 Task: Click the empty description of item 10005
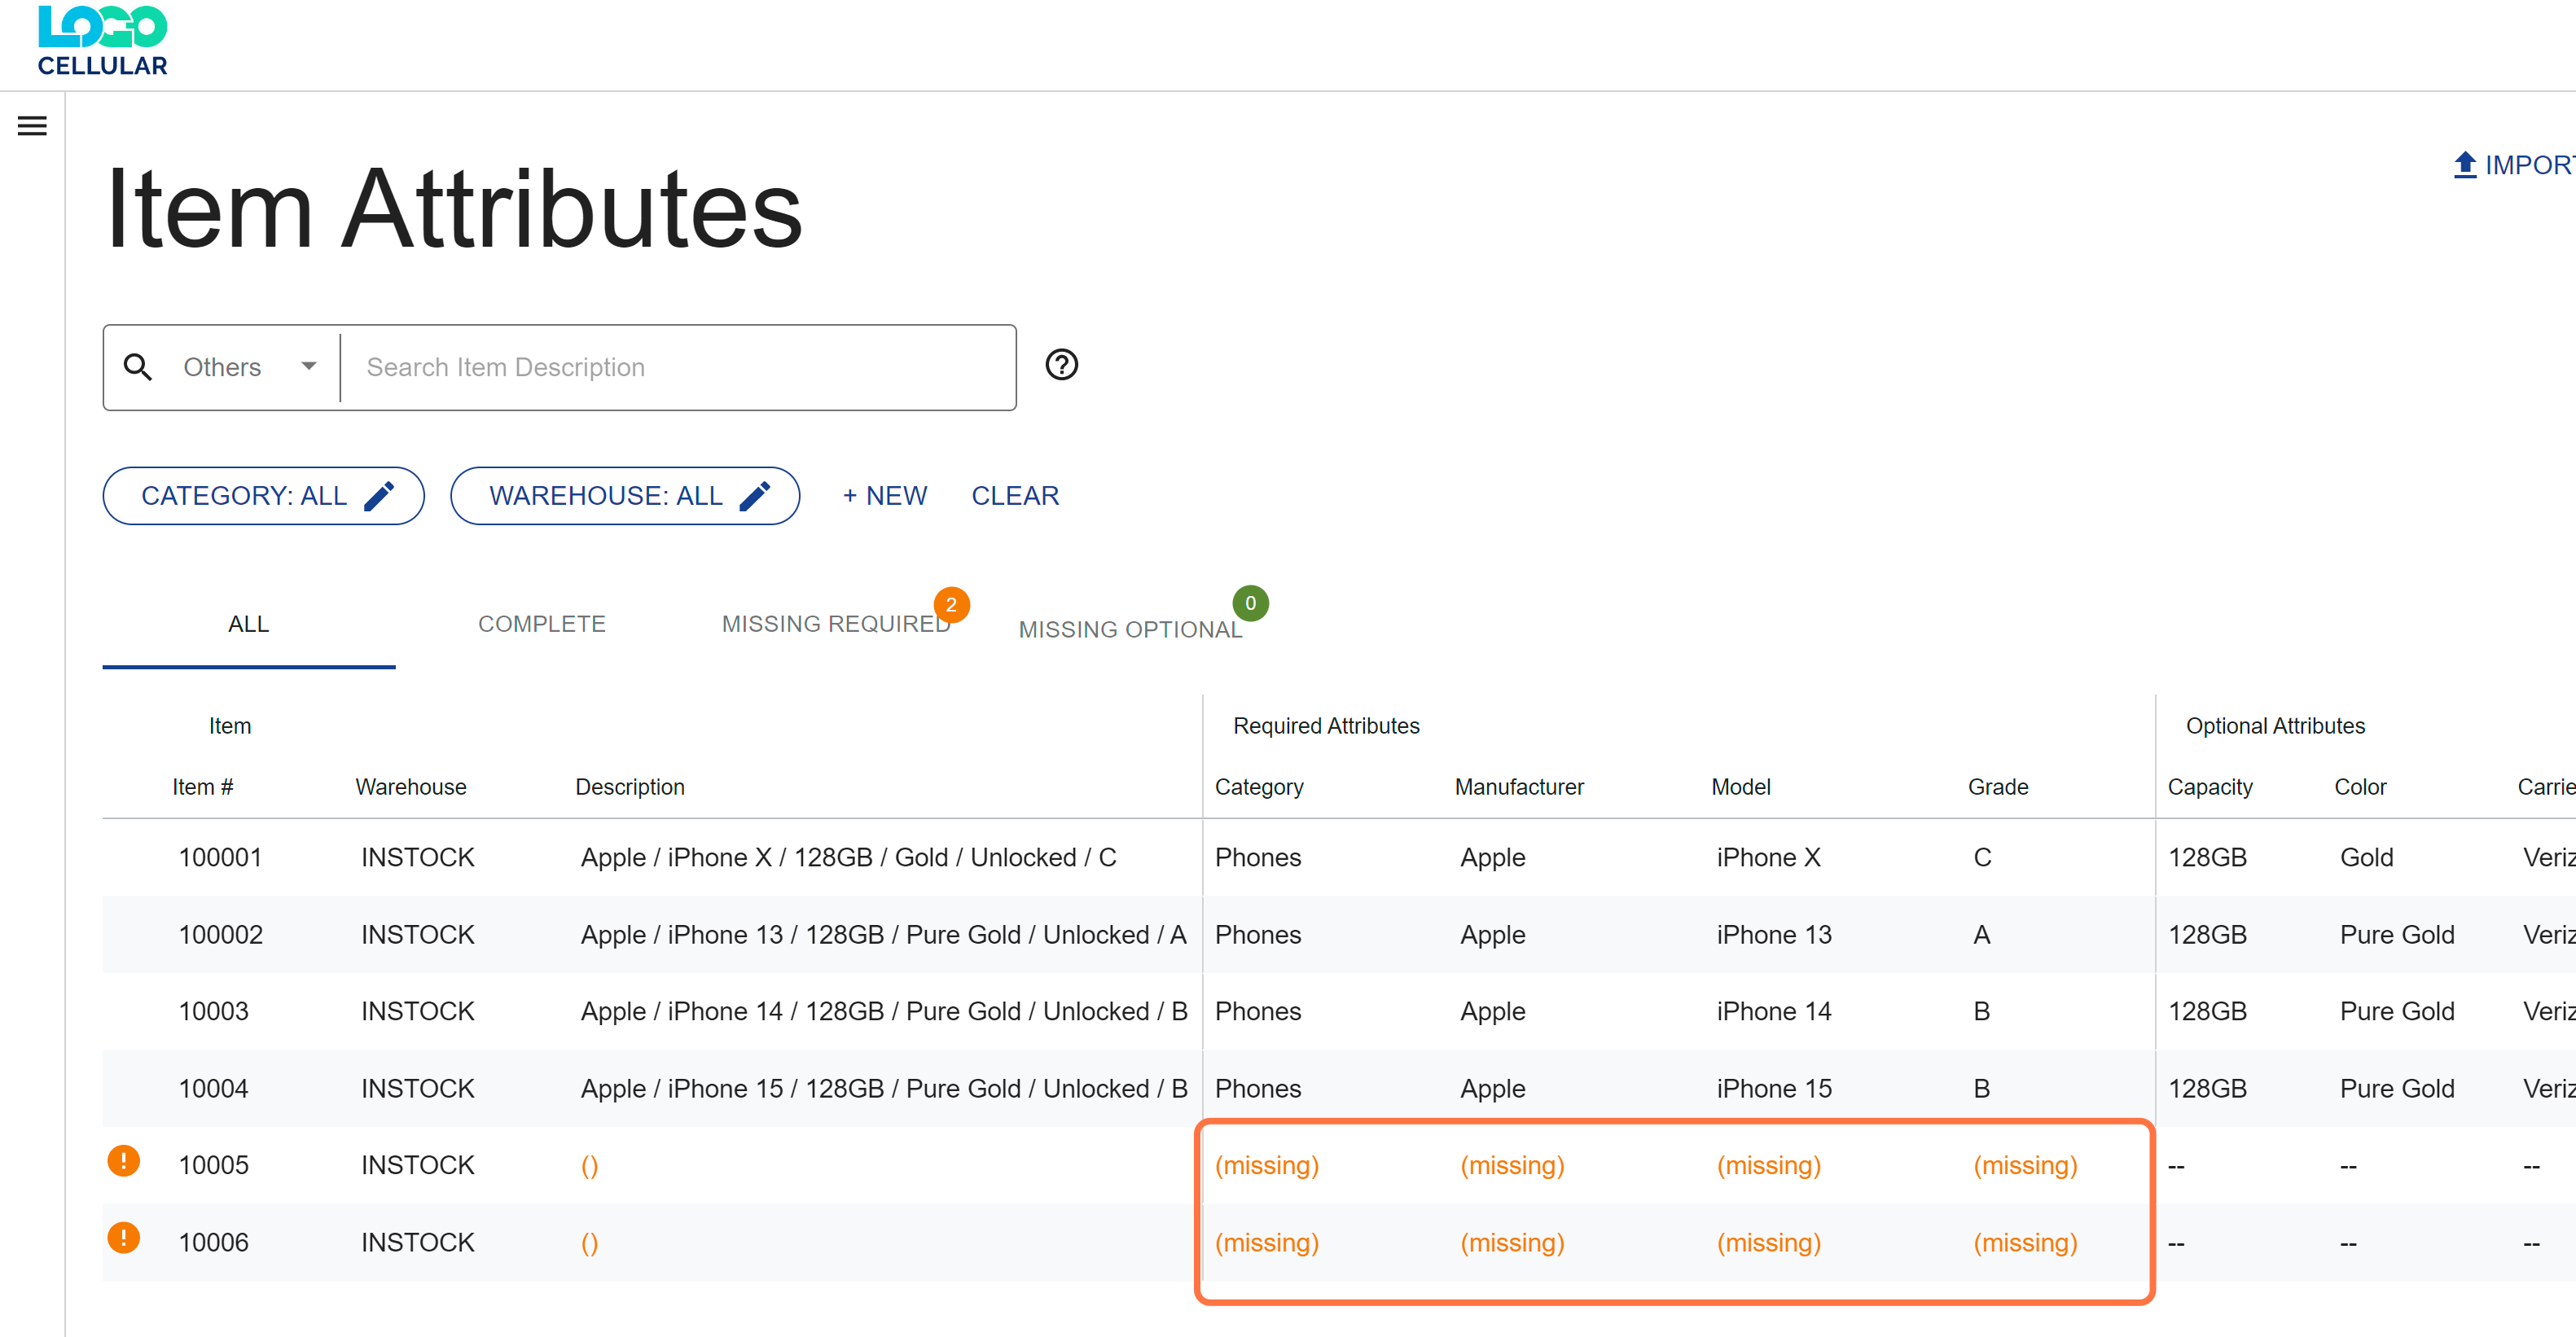coord(589,1166)
